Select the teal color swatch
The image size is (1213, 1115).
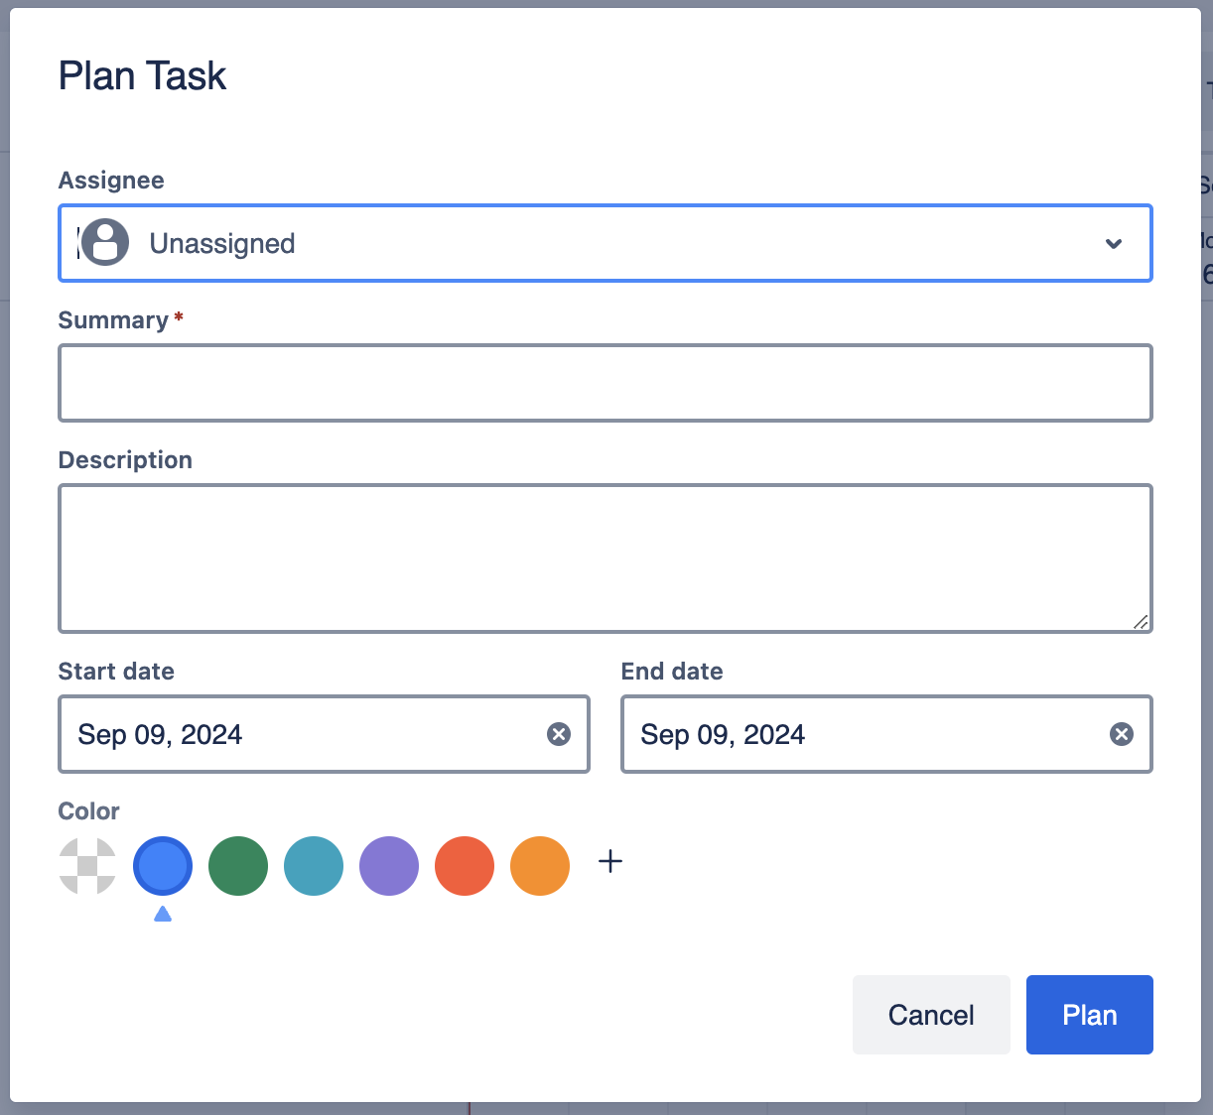coord(314,866)
